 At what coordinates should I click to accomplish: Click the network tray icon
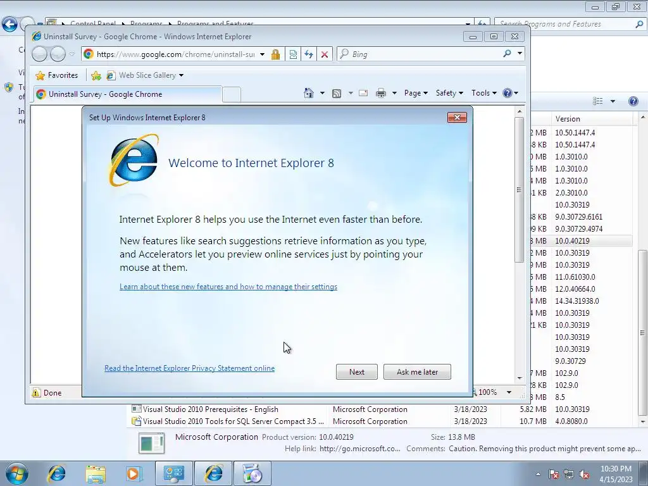coord(569,475)
